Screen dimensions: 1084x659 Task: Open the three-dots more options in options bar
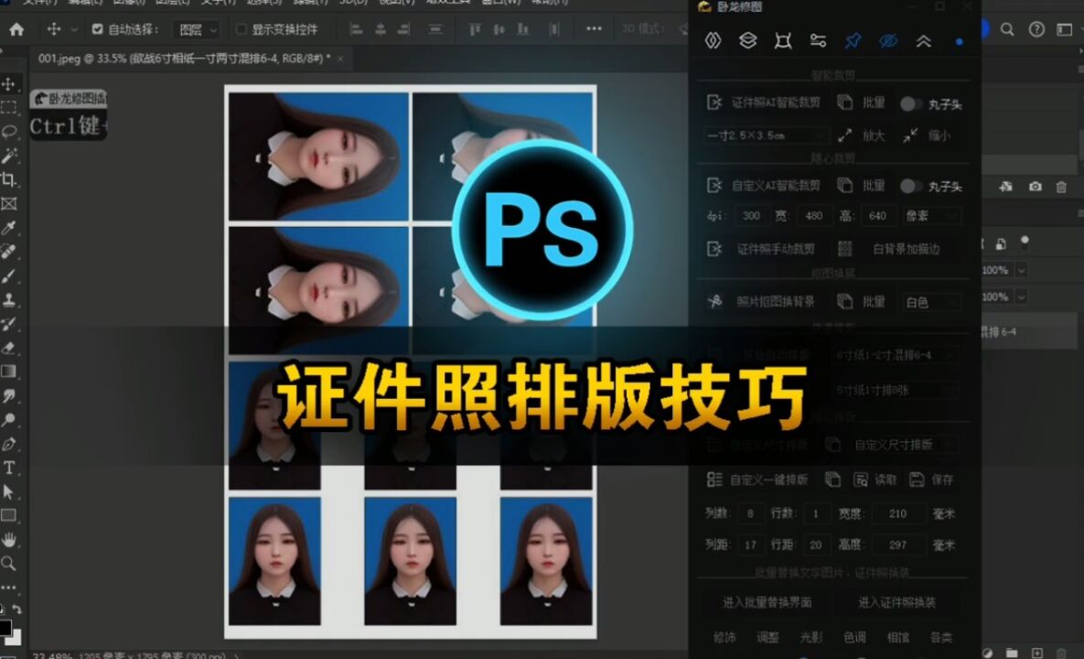594,29
